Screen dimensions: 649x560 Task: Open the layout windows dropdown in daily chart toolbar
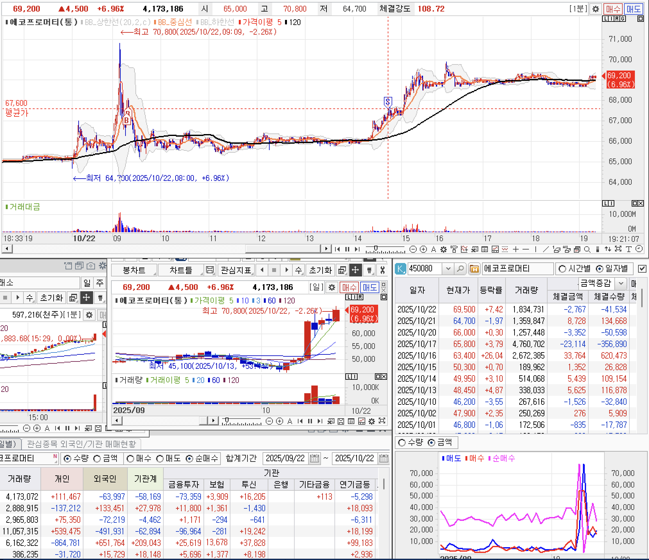pos(342,270)
